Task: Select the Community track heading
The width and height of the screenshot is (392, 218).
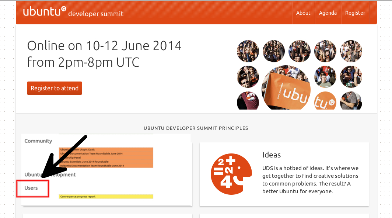Action: pos(38,141)
